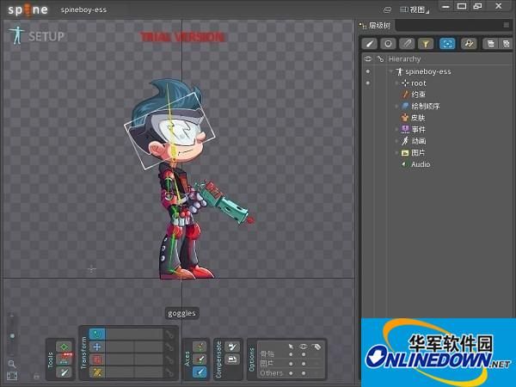This screenshot has height=387, width=516.
Task: Click the Rotate value input field
Action: pos(134,334)
